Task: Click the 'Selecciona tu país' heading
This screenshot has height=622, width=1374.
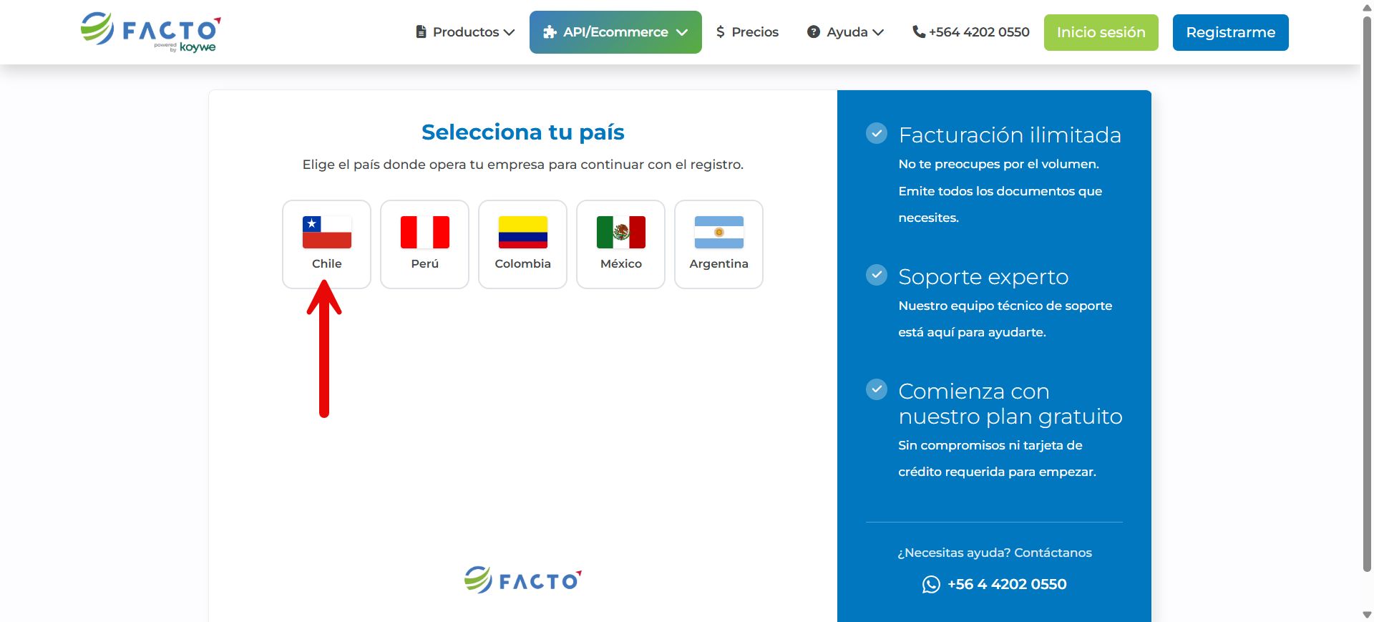Action: click(x=523, y=132)
